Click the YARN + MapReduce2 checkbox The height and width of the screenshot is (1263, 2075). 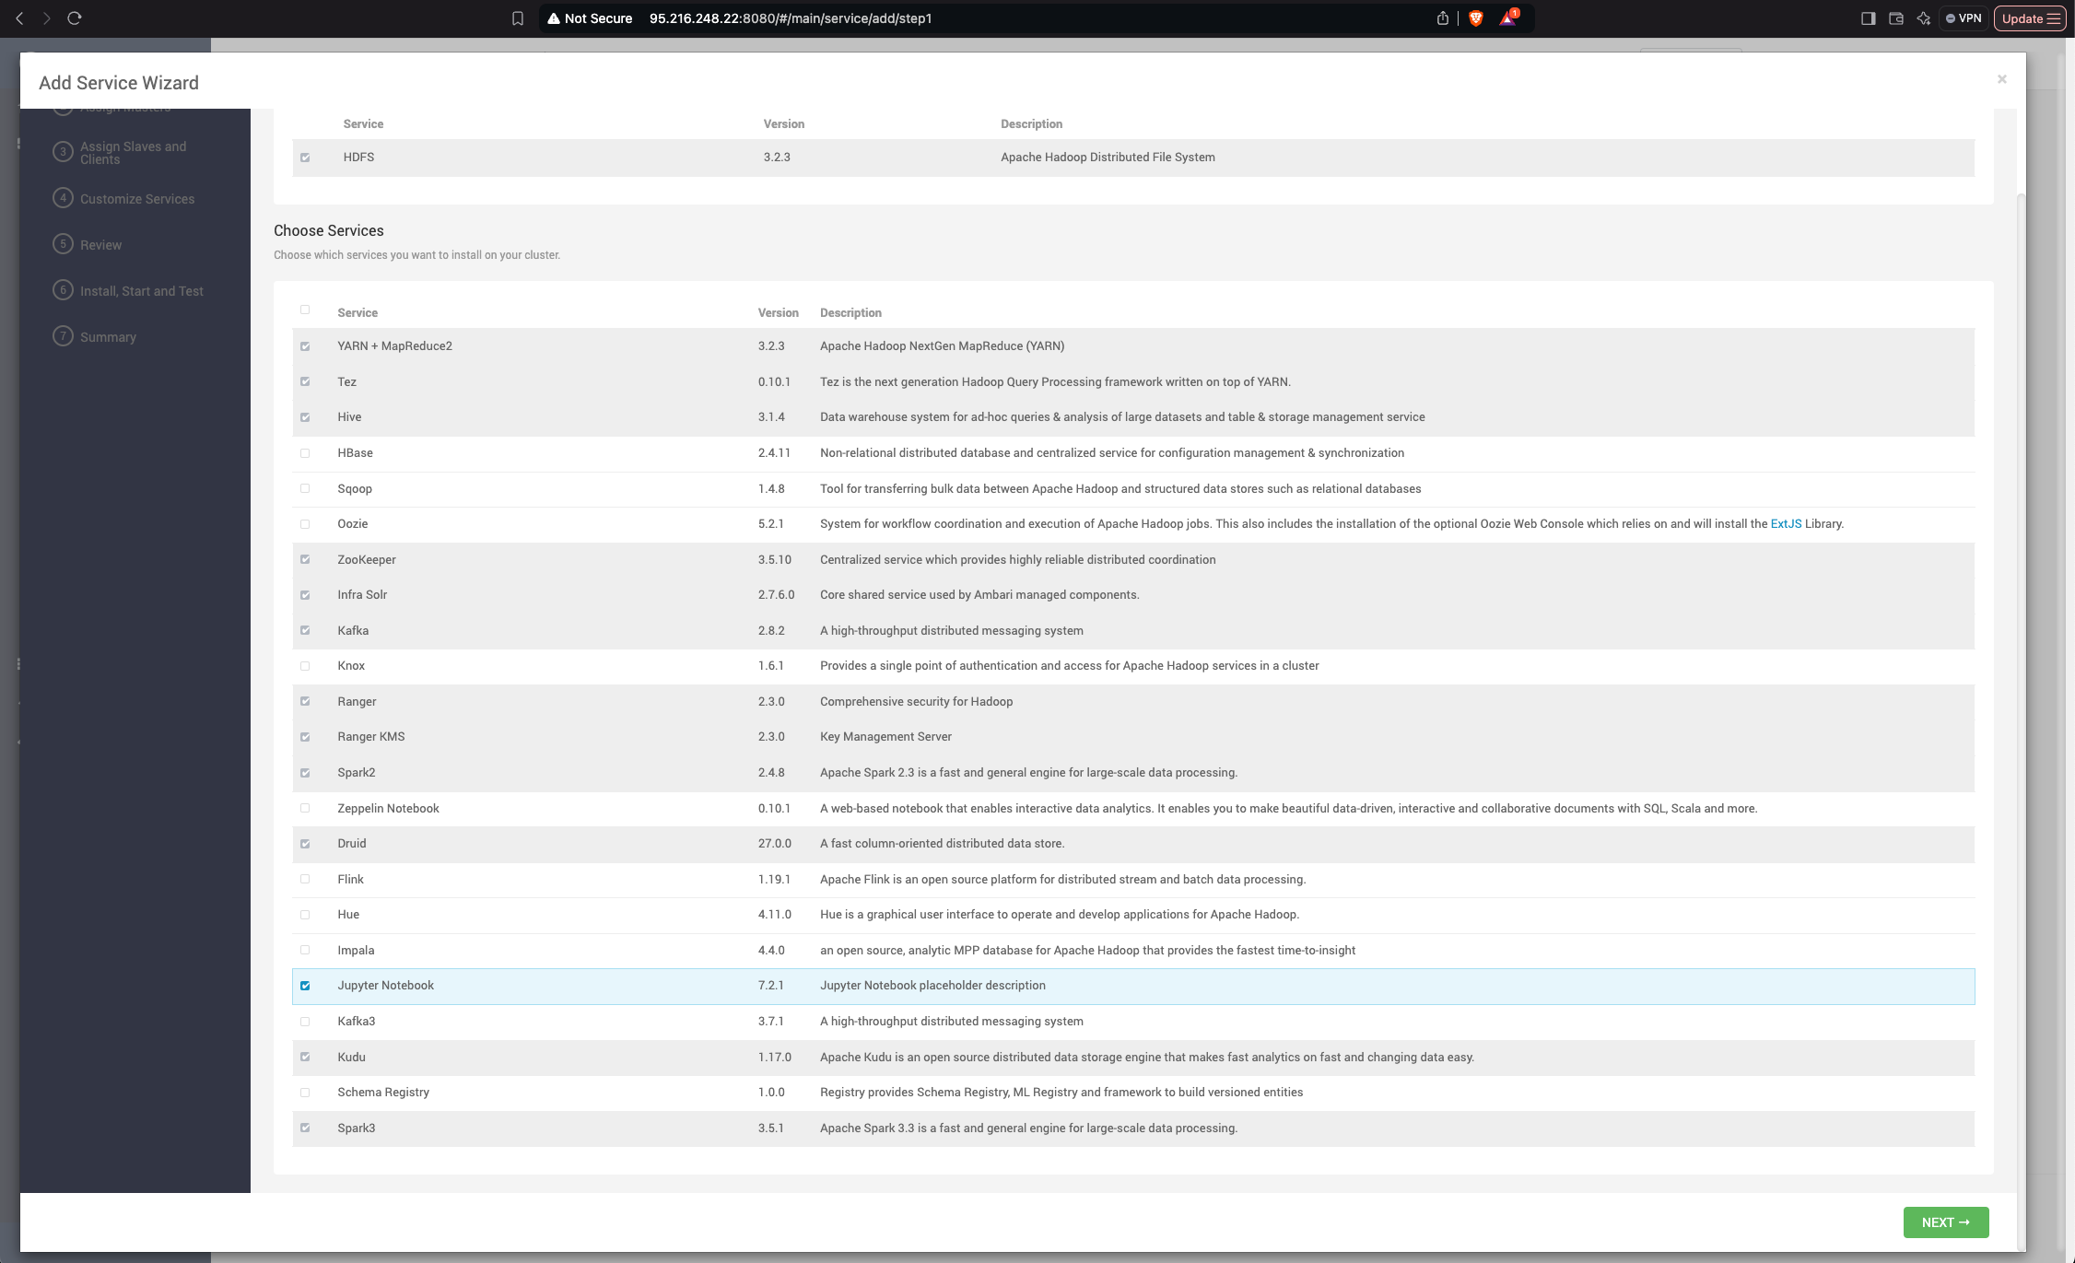[305, 346]
